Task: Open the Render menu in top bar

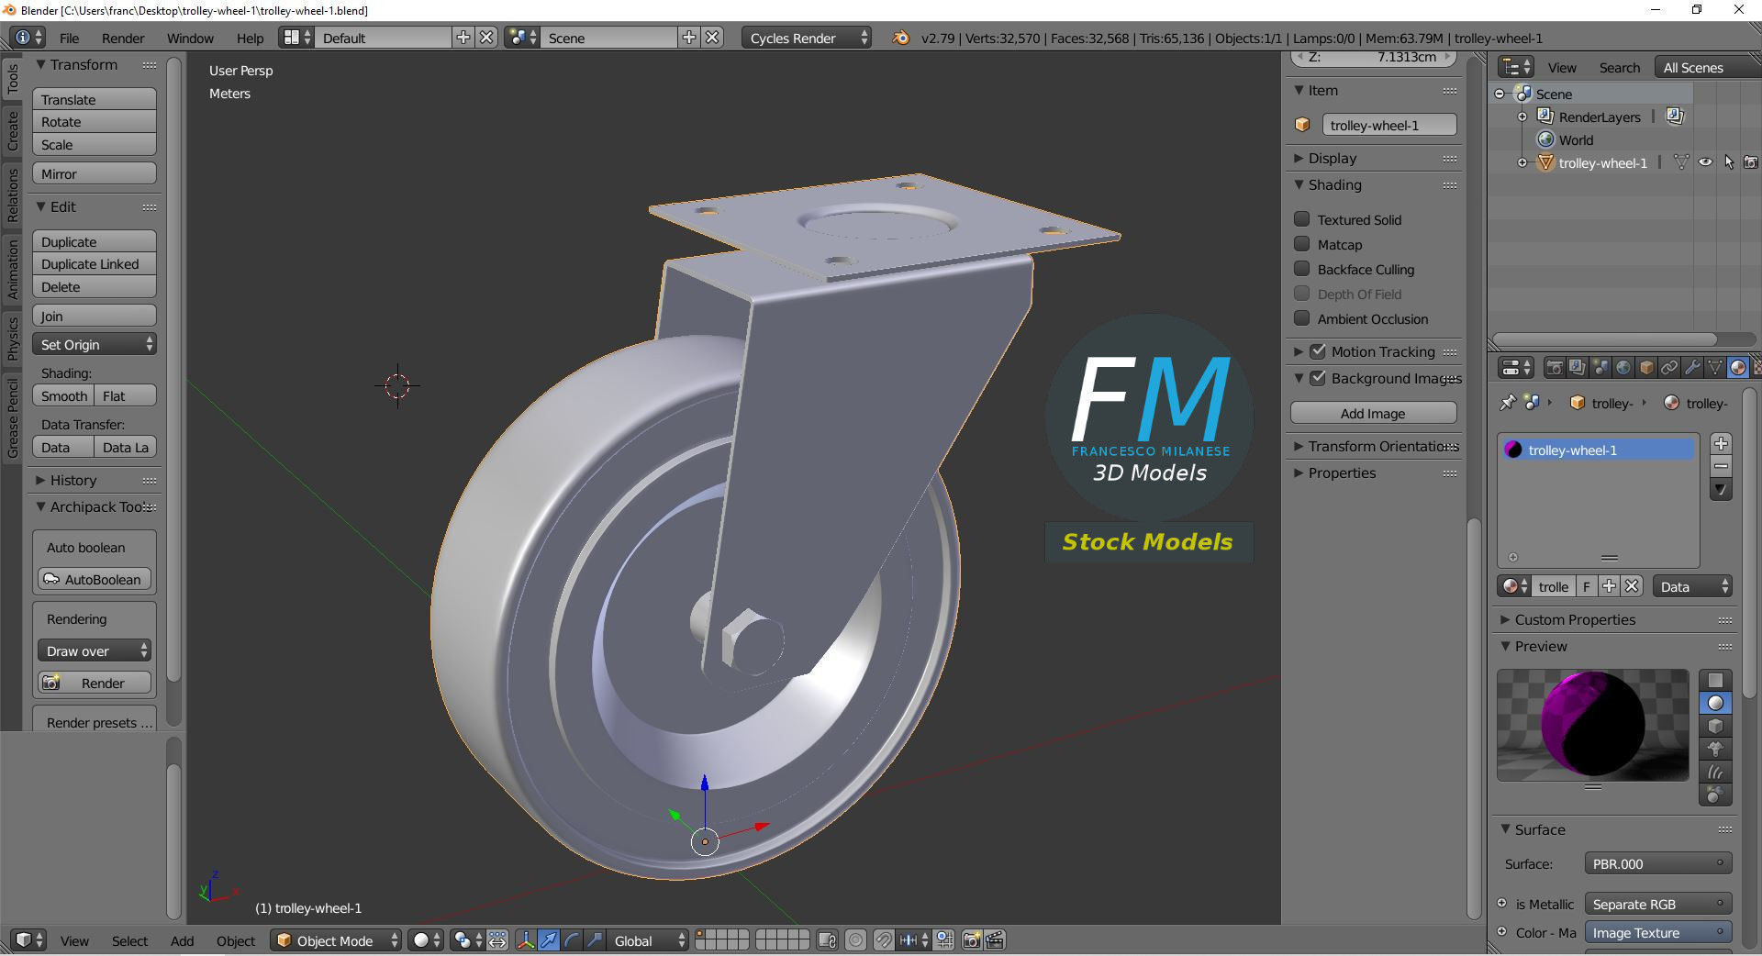Action: [123, 38]
